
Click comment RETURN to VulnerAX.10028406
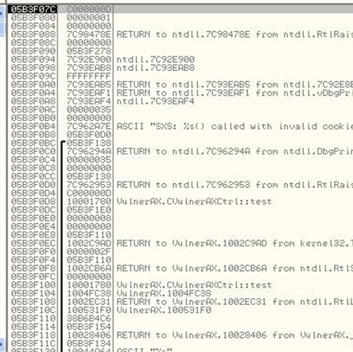235,335
